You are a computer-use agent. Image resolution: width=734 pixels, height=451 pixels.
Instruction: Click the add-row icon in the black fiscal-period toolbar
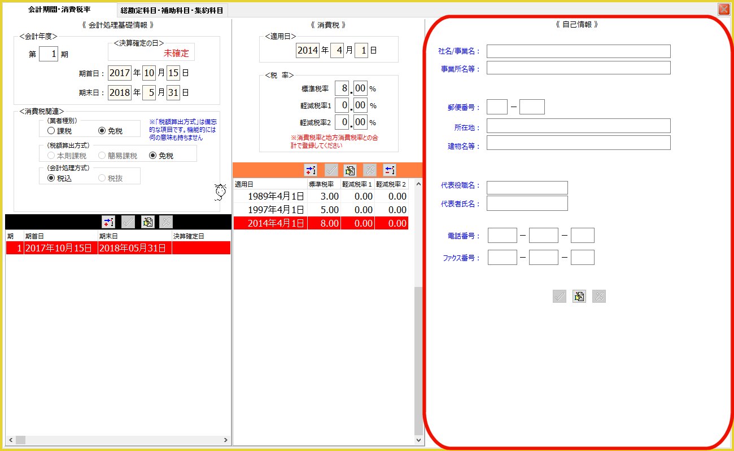[x=108, y=222]
